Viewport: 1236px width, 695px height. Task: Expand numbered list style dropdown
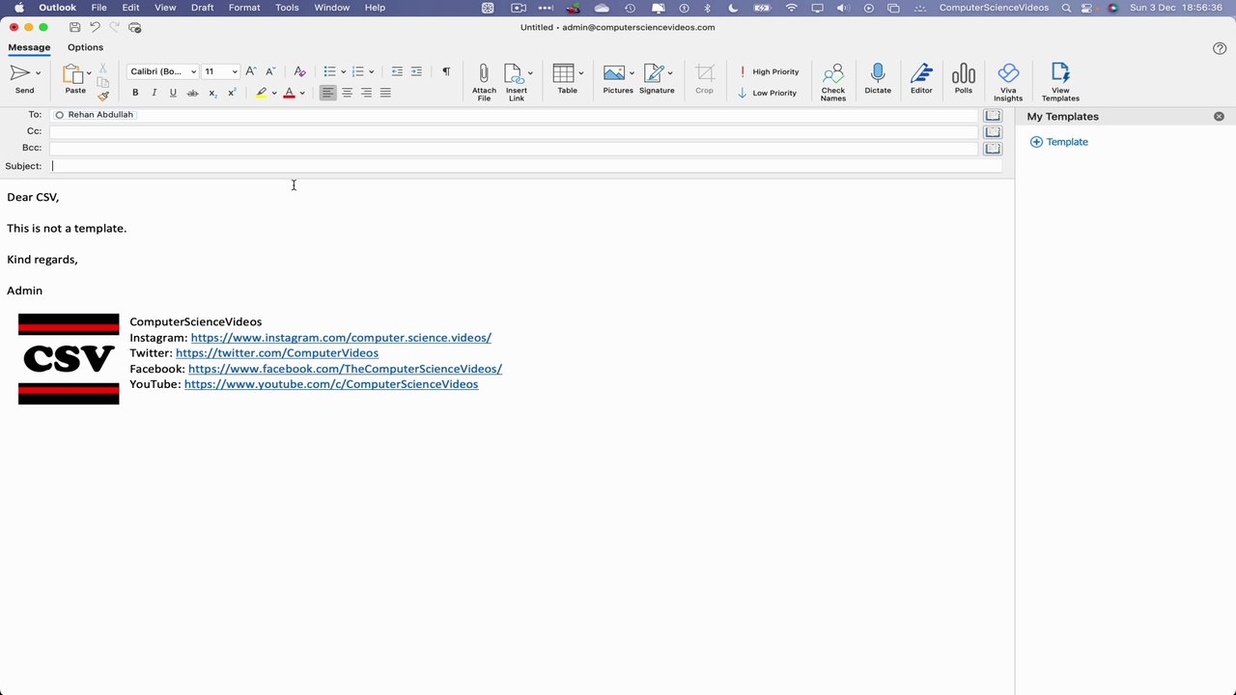pyautogui.click(x=371, y=72)
